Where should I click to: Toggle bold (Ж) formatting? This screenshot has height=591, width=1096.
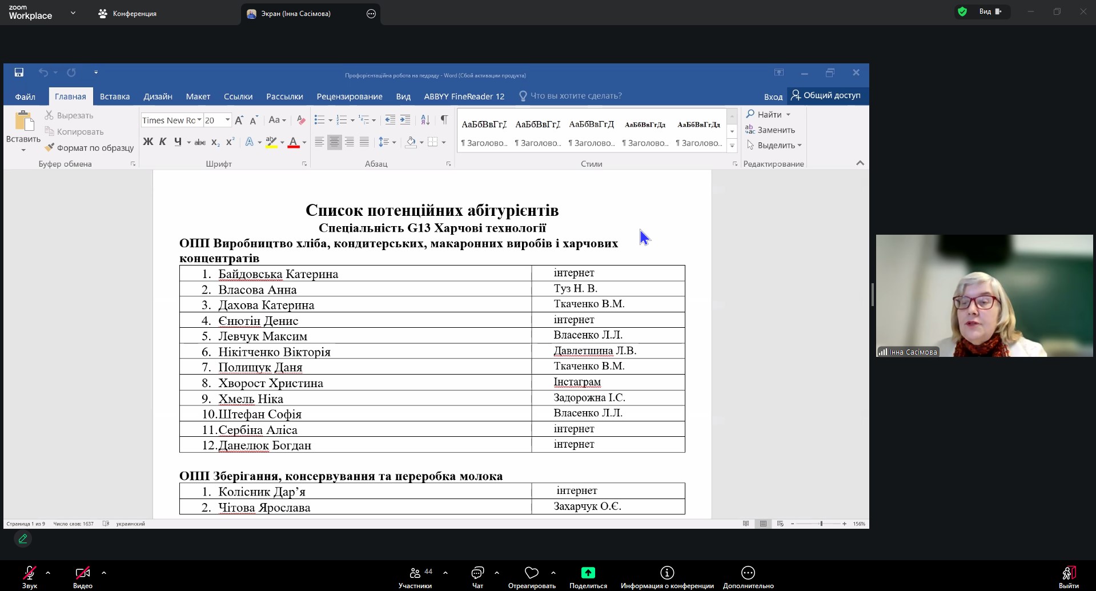(148, 142)
